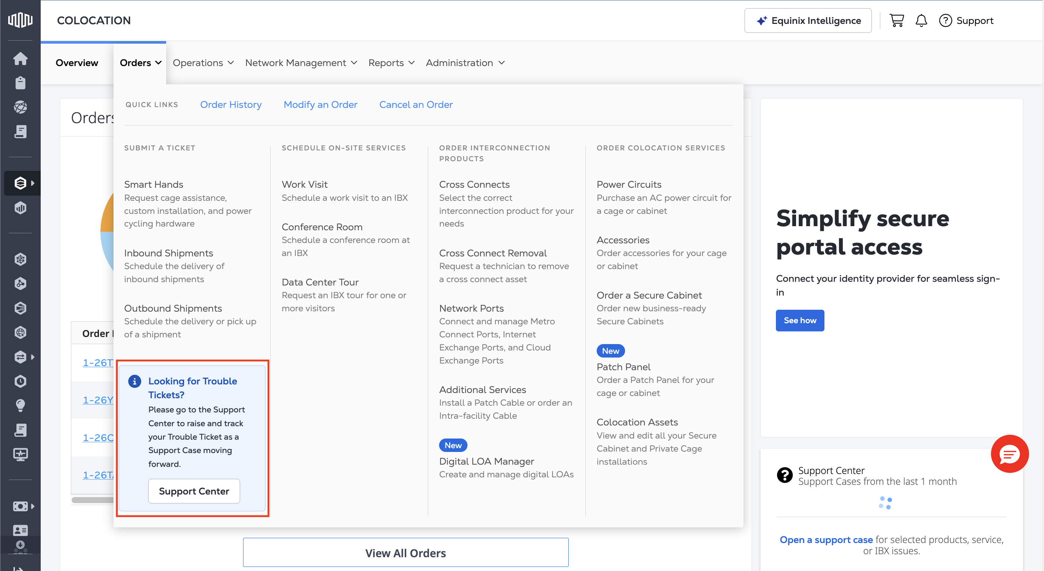The height and width of the screenshot is (571, 1044).
Task: Click the home icon in sidebar
Action: pyautogui.click(x=20, y=59)
